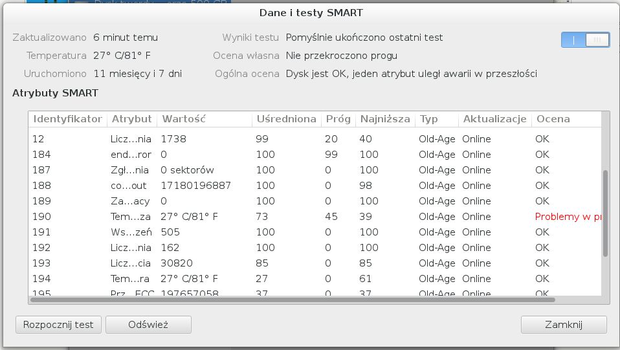Screen dimensions: 620x350
Task: Select attribute row with ID 12
Action: 315,139
